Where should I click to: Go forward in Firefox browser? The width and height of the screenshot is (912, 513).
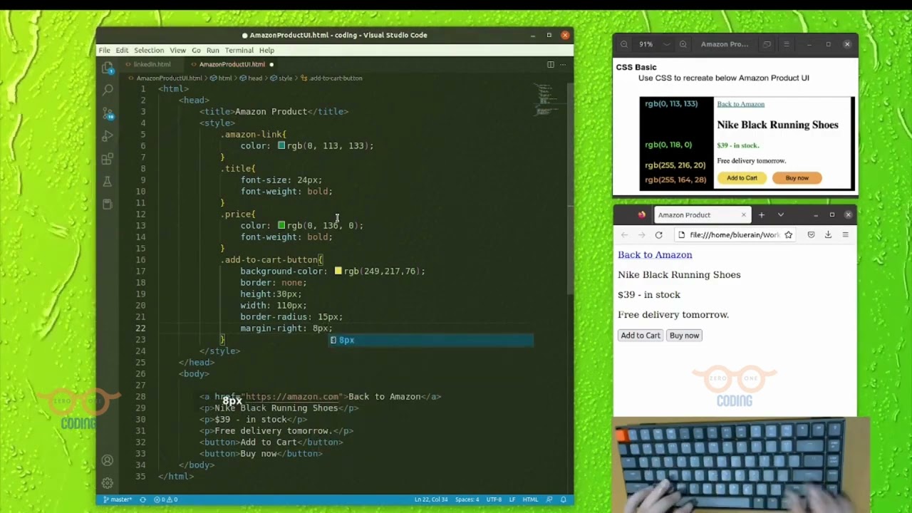641,234
